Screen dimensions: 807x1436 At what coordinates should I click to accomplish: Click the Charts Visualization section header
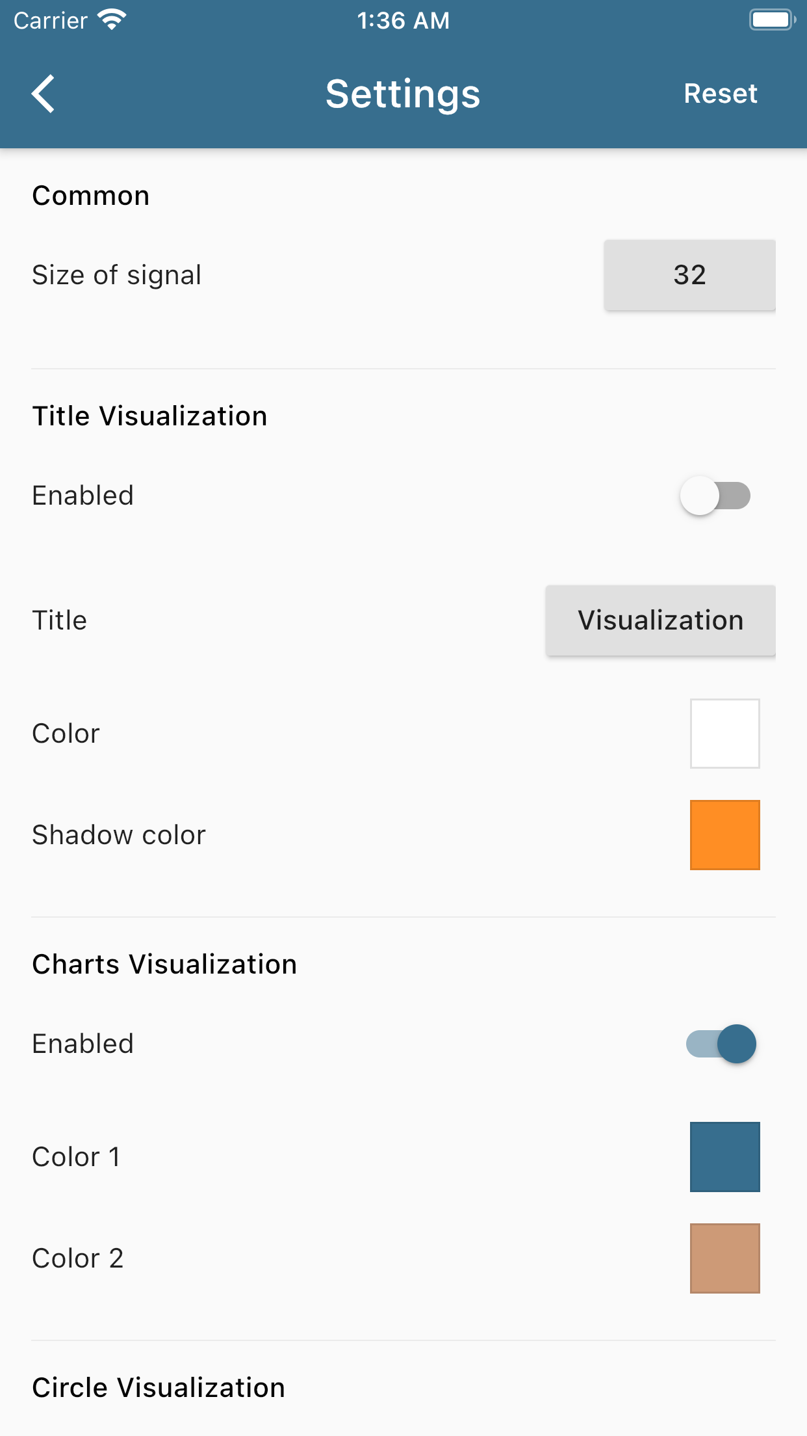tap(164, 964)
